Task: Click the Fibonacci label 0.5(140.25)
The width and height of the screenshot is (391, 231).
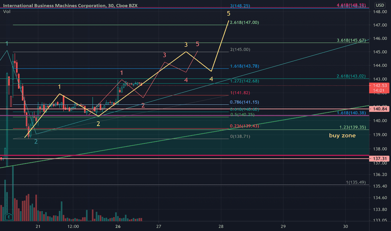Action: 242,115
